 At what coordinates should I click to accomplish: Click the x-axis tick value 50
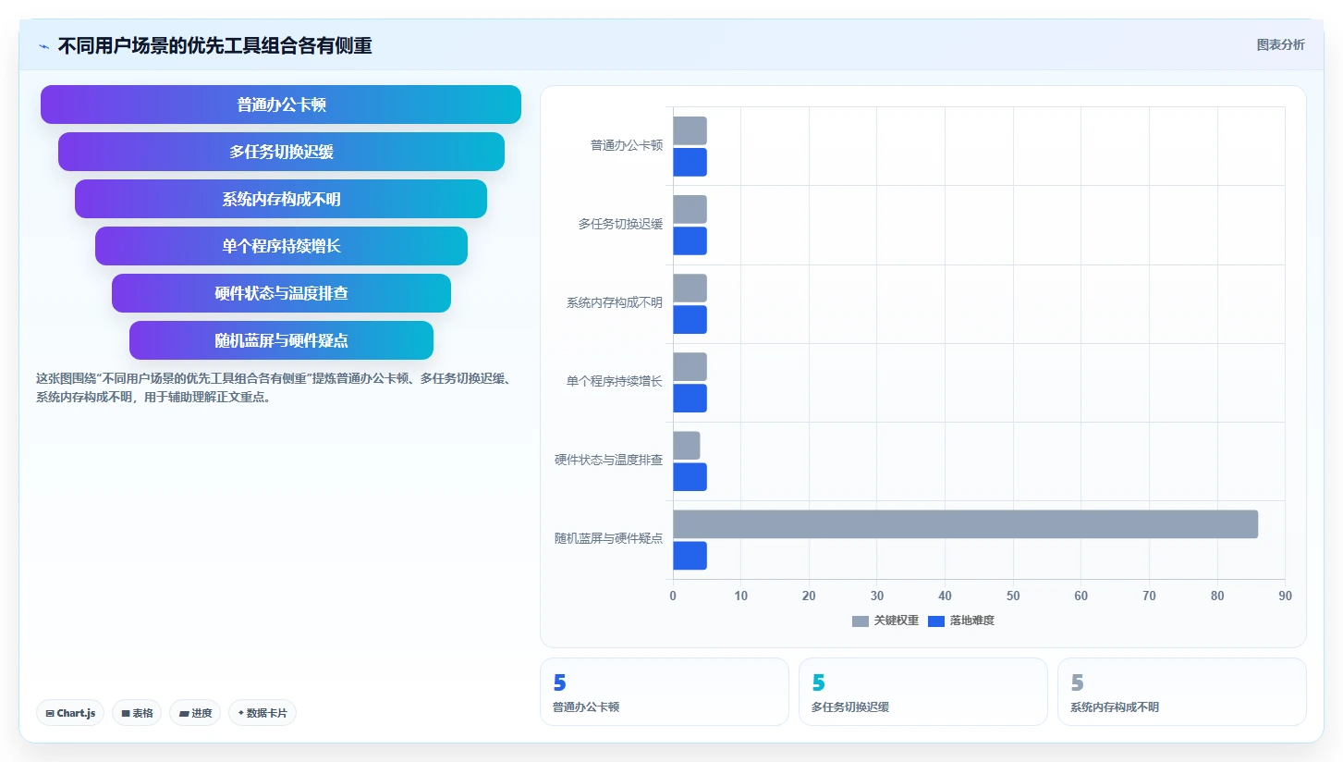coord(1013,596)
